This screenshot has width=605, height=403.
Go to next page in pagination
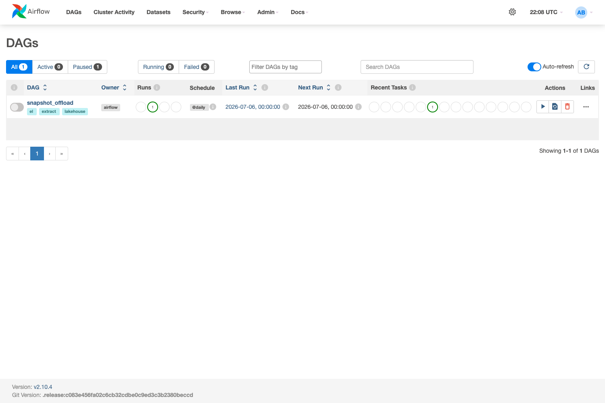[x=50, y=154]
